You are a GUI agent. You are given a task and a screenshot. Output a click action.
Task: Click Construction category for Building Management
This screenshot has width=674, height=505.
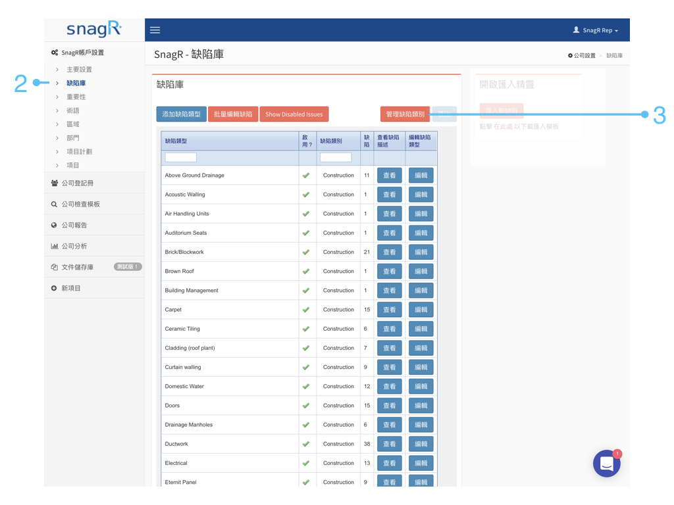point(338,290)
